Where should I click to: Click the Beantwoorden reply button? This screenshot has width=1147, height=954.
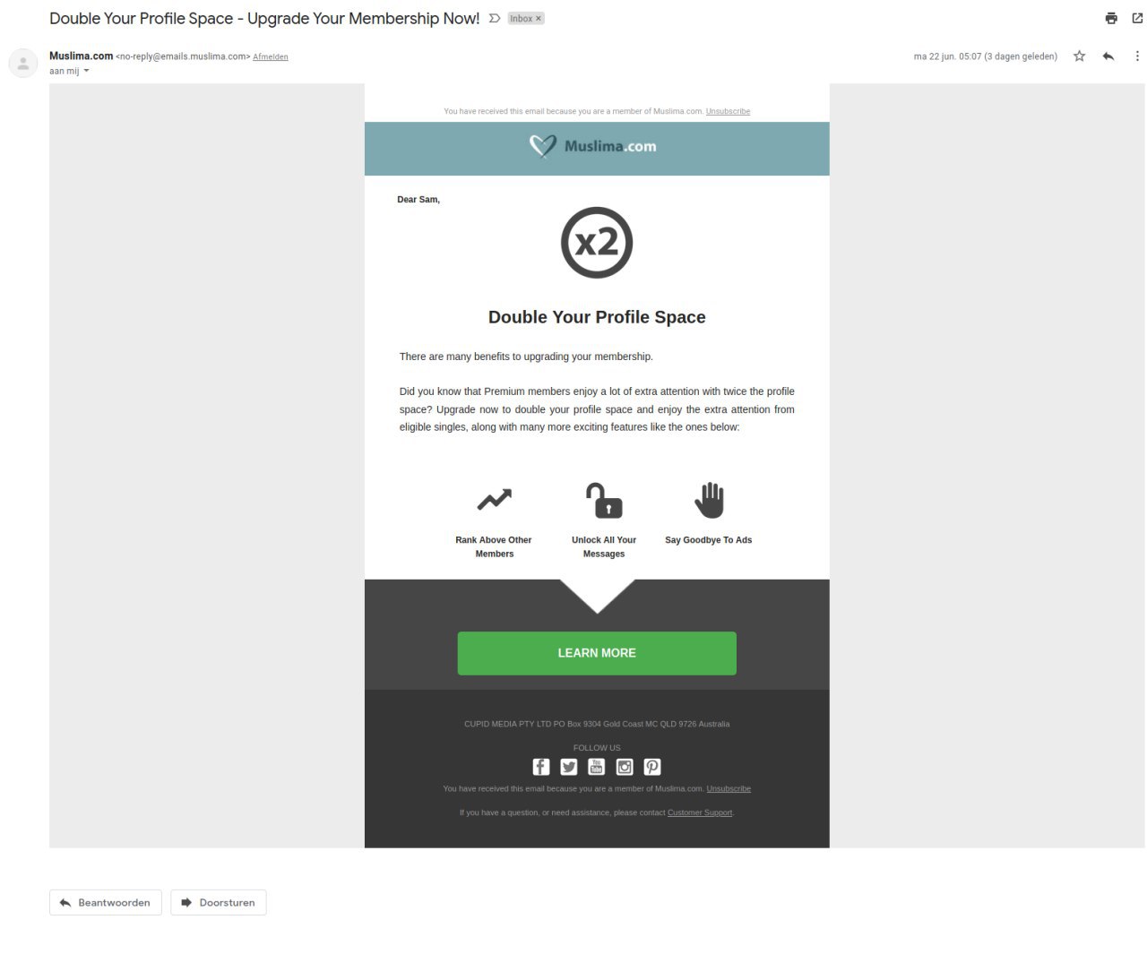point(106,902)
